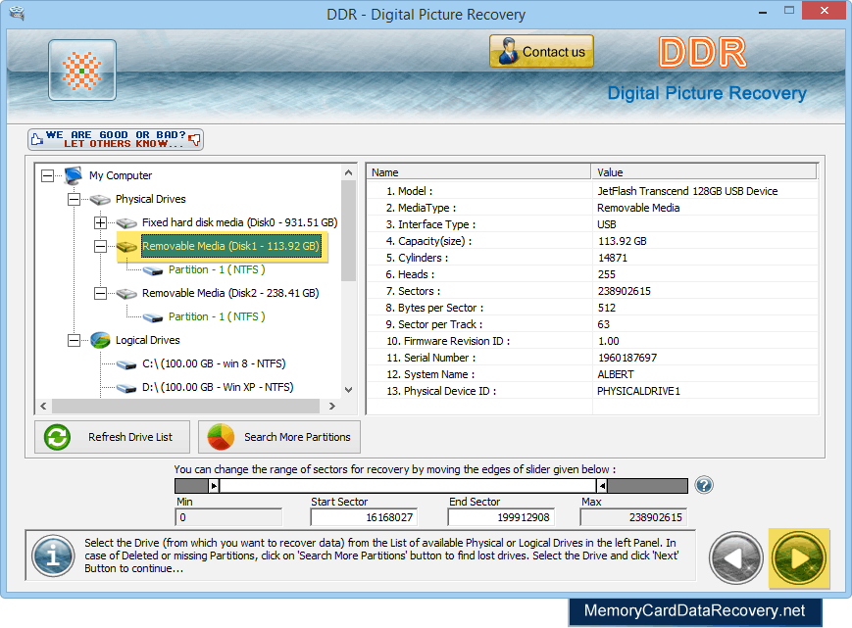Screen dimensions: 852x628
Task: Select Partition - 1 (NTFS) under Disk1
Action: (217, 269)
